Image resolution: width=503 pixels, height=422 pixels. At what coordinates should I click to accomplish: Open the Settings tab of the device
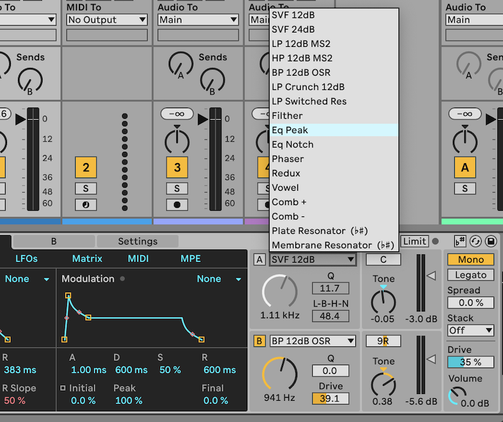138,241
